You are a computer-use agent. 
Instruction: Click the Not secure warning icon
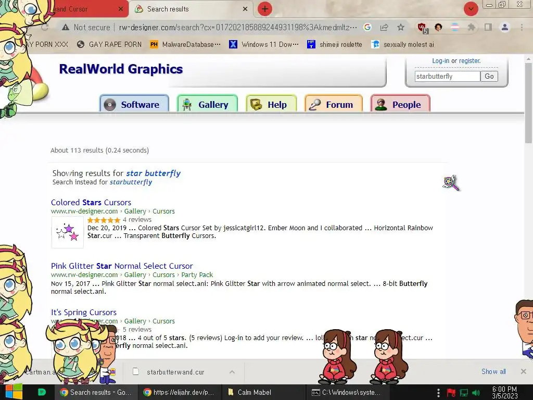66,28
